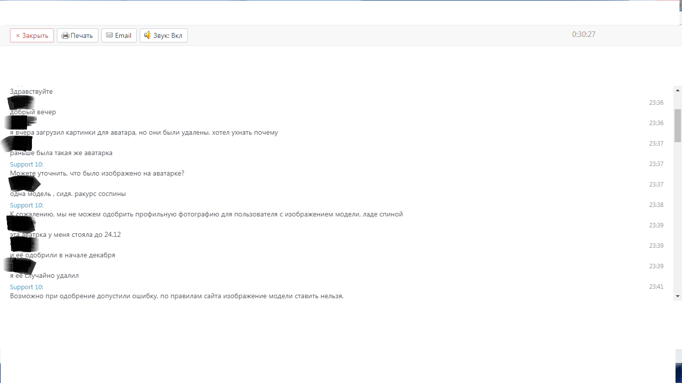Click the message "Здравствуйте"

click(31, 91)
